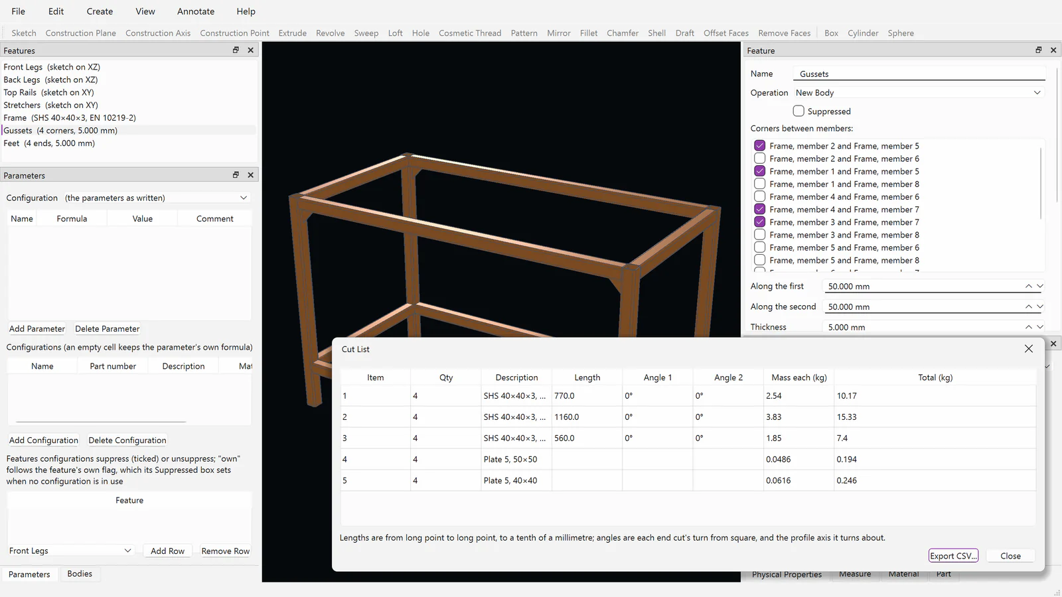Switch to the Bodies tab

(x=80, y=574)
